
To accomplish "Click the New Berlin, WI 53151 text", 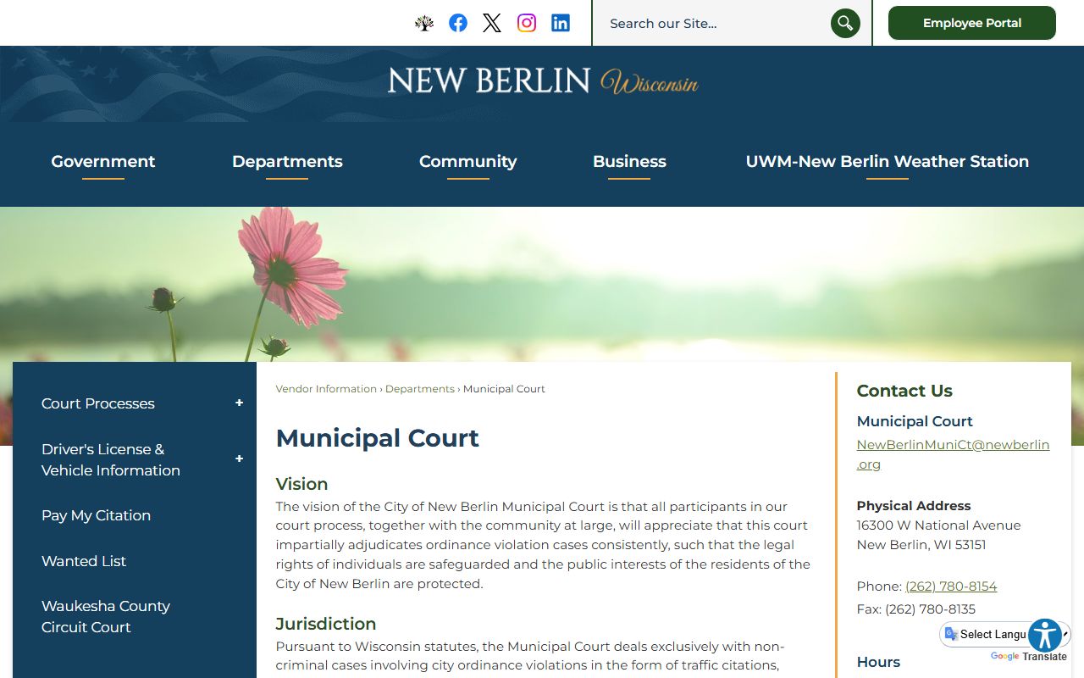I will pyautogui.click(x=921, y=545).
